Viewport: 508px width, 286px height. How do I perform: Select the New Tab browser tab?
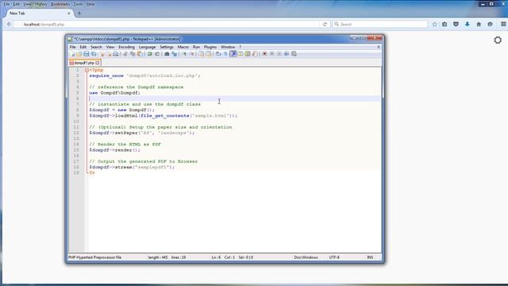(39, 14)
